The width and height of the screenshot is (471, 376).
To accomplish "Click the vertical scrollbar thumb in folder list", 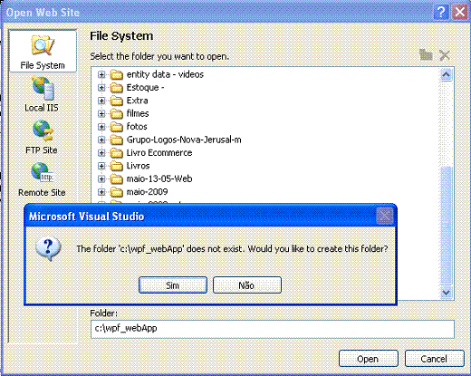I will click(446, 225).
